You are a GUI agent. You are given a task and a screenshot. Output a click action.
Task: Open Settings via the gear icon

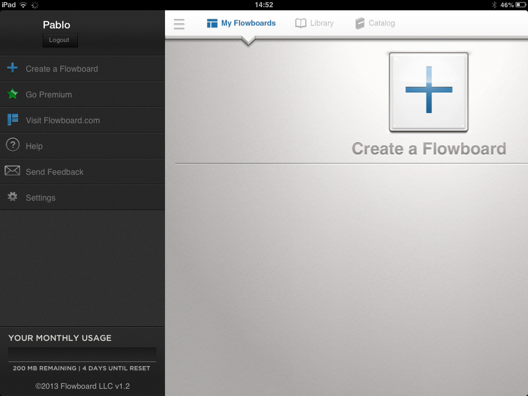coord(12,196)
